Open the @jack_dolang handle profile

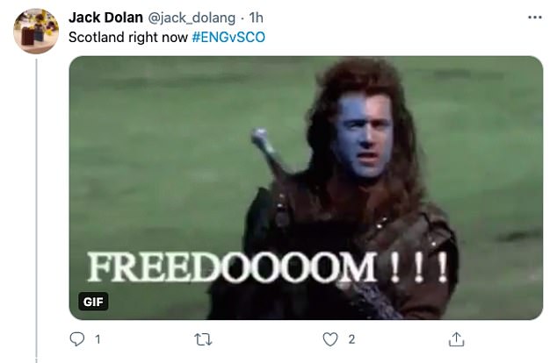[192, 18]
